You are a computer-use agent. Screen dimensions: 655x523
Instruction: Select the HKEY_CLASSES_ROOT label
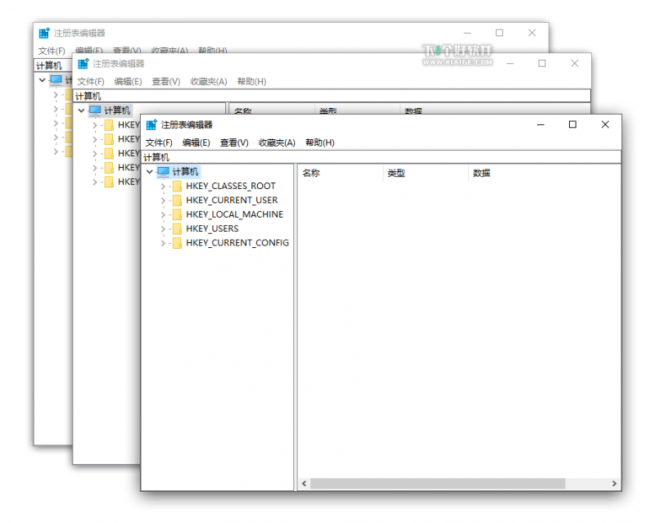(231, 186)
